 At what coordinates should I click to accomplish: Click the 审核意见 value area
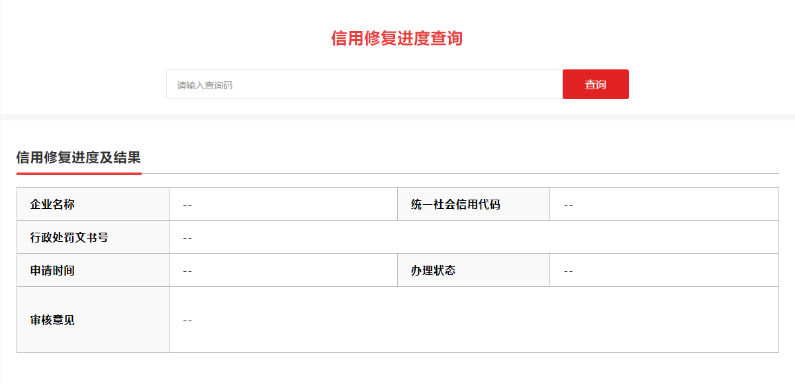tap(473, 320)
